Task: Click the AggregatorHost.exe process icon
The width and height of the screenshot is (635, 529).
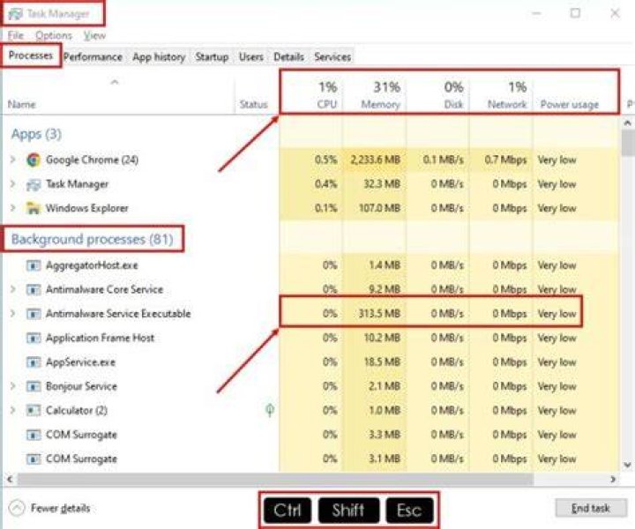Action: 34,265
